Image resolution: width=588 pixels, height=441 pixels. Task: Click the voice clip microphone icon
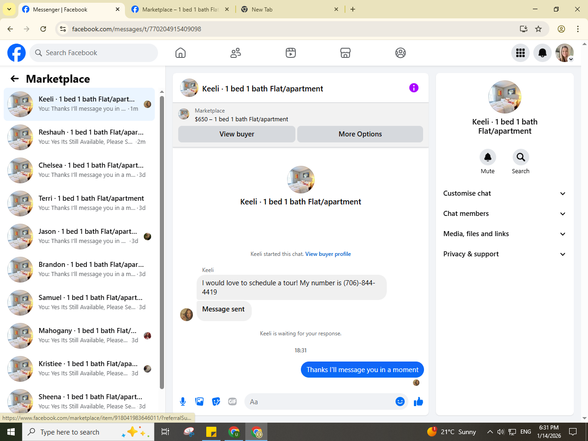click(x=183, y=401)
